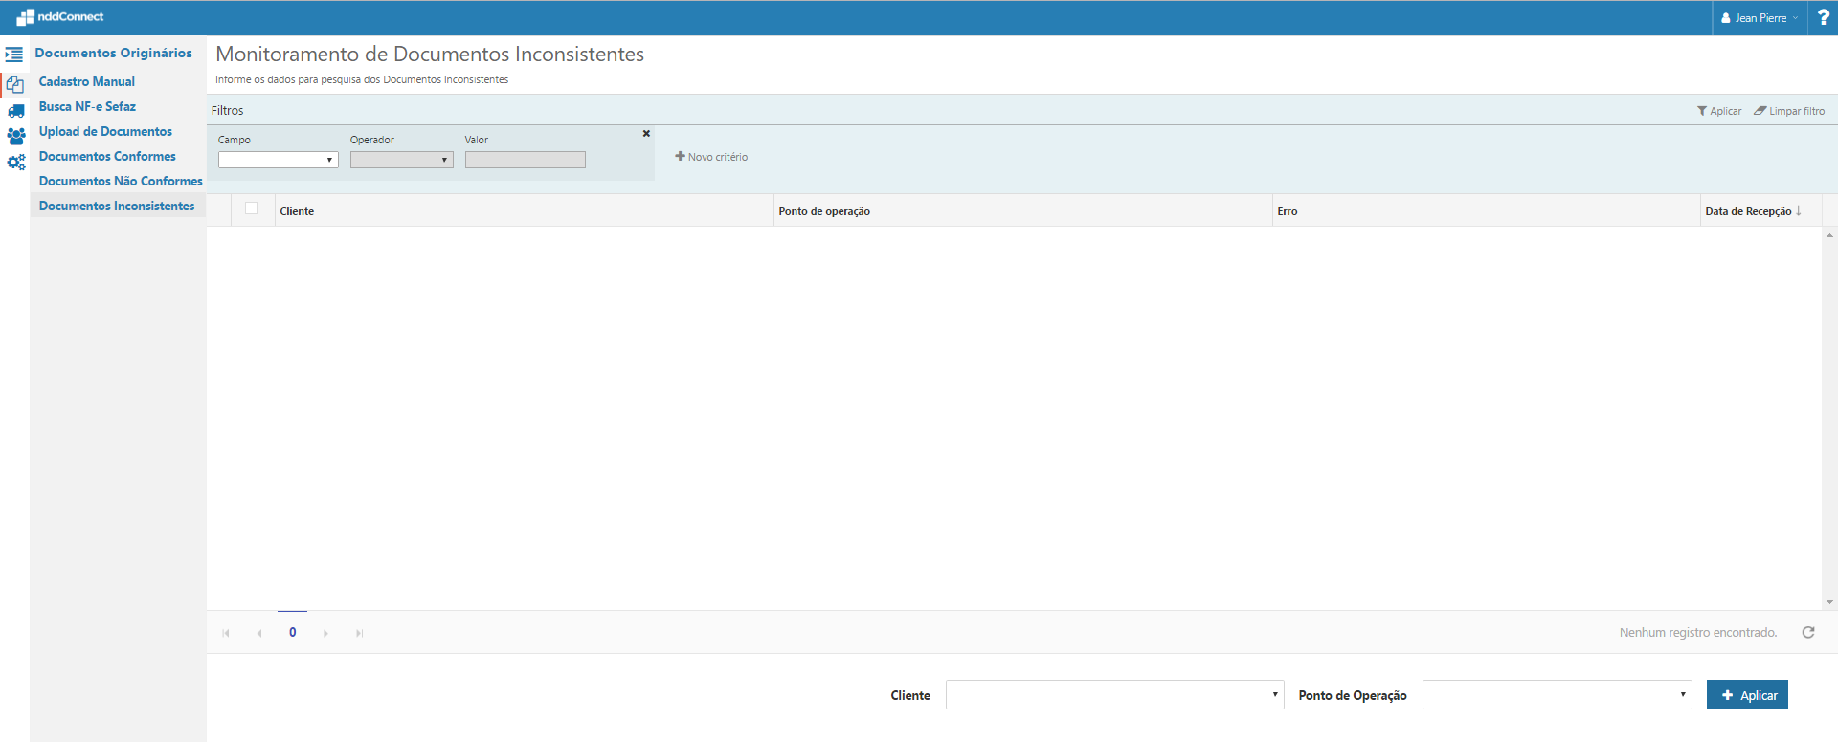The image size is (1838, 742).
Task: Toggle the sidebar menu list icon
Action: [14, 55]
